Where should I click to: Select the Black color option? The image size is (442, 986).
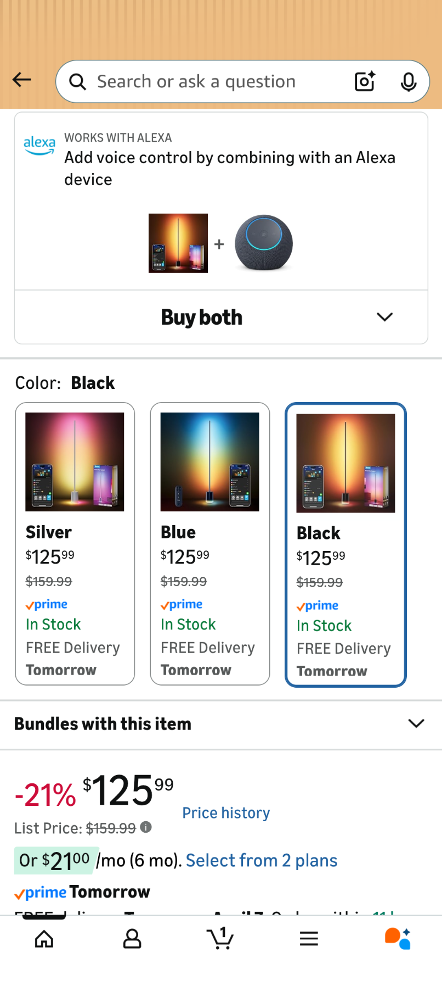(x=345, y=544)
